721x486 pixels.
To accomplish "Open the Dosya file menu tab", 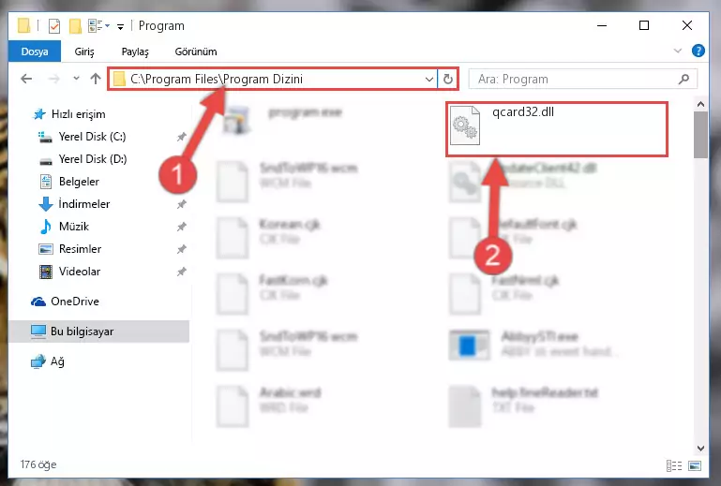I will pos(35,52).
